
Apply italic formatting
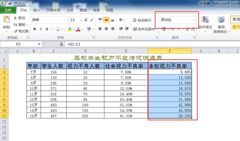tap(40, 29)
